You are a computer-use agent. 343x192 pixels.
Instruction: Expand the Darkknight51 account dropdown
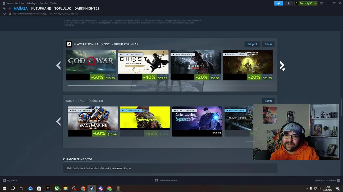click(306, 3)
